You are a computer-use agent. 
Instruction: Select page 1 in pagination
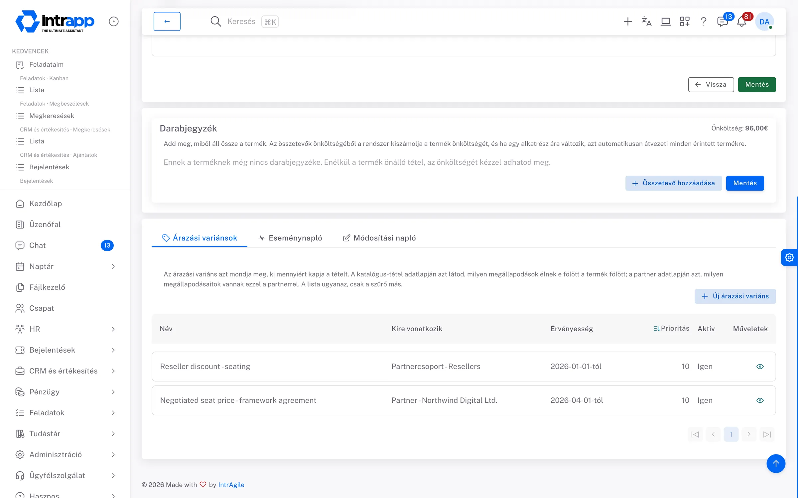click(x=731, y=434)
